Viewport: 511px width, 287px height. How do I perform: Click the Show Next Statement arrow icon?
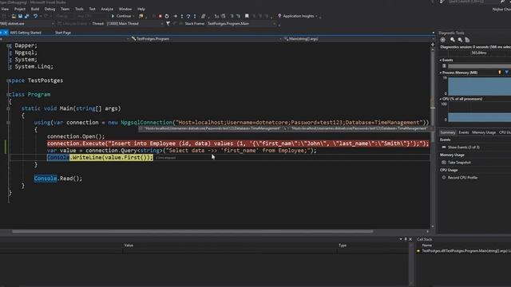(176, 16)
